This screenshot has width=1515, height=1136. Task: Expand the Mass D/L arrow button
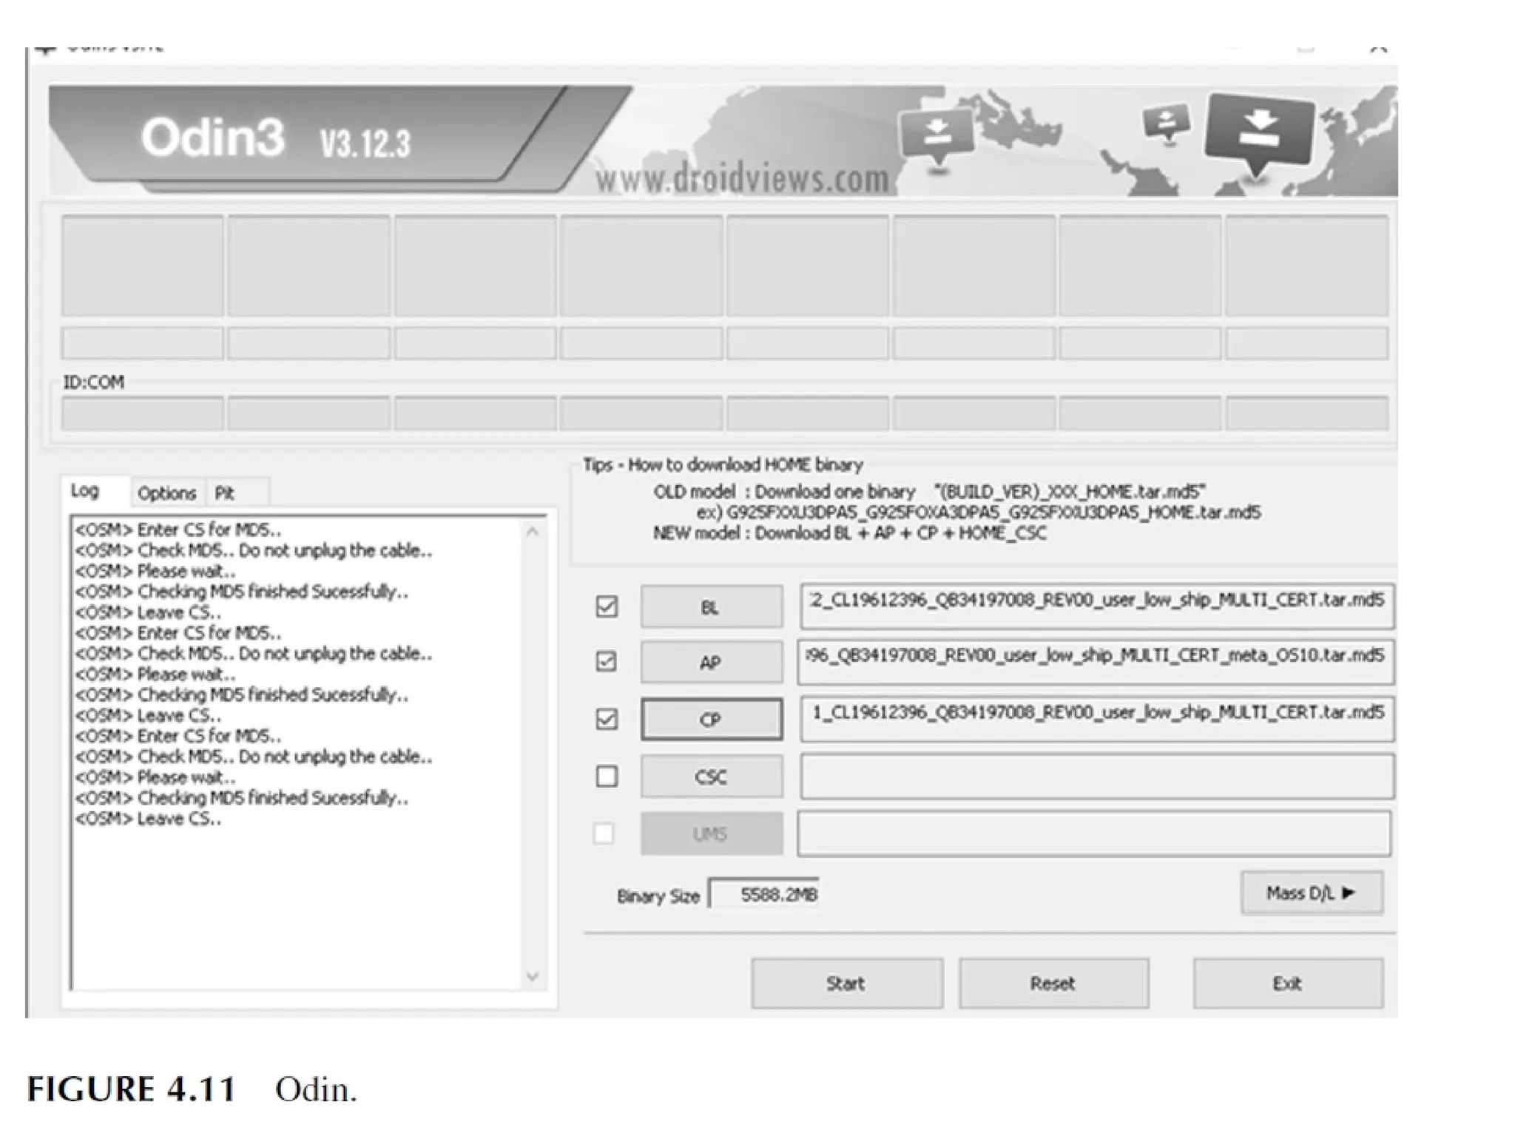[1311, 893]
